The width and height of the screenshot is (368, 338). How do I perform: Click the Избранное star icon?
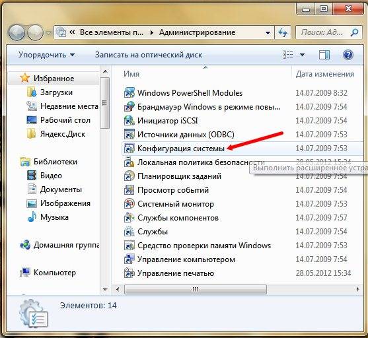tap(25, 78)
